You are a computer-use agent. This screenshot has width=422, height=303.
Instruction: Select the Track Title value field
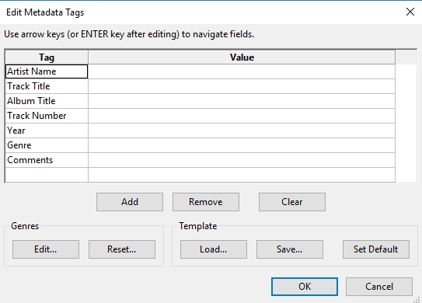click(x=242, y=86)
